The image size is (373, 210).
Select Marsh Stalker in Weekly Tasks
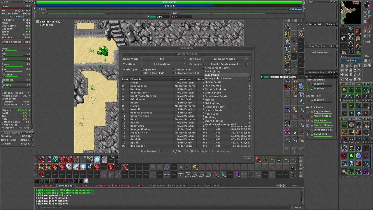[x=322, y=116]
